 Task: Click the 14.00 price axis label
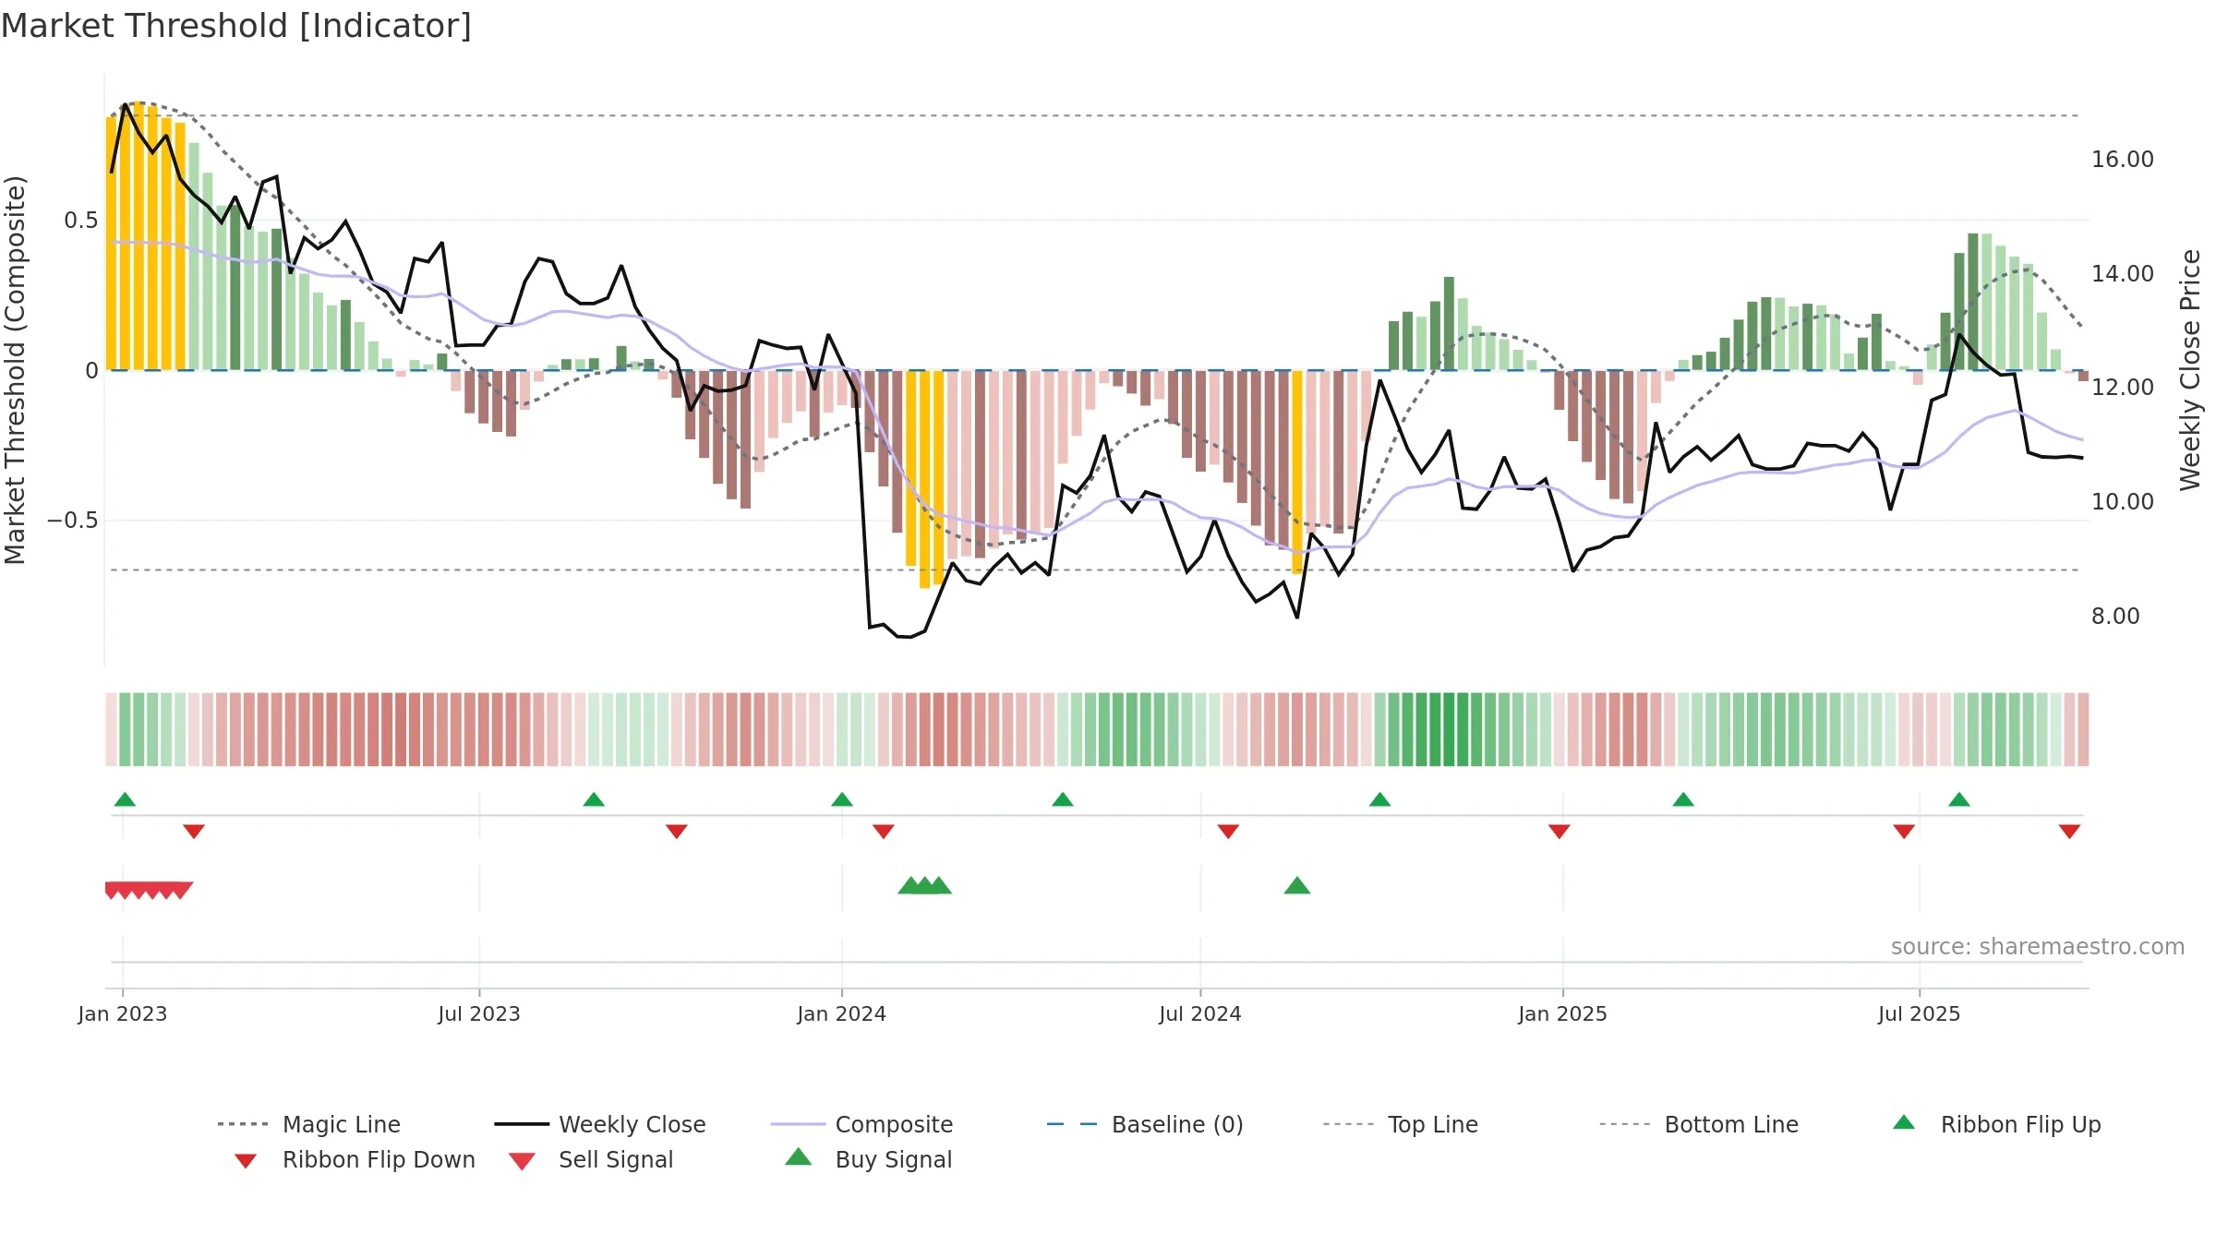(x=2123, y=273)
